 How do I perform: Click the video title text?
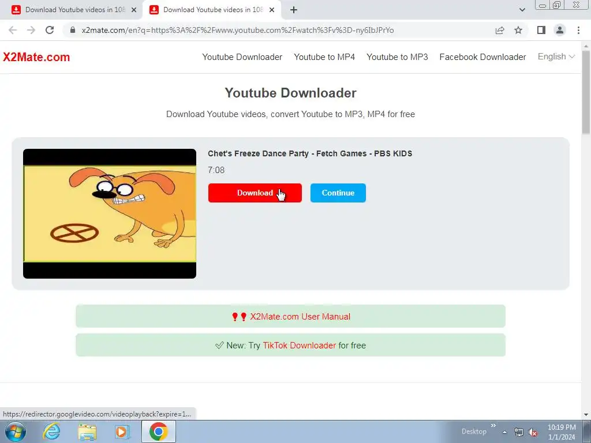310,153
